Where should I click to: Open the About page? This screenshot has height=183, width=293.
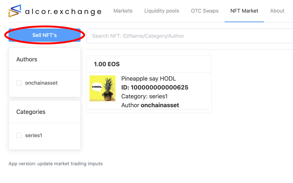(x=277, y=11)
